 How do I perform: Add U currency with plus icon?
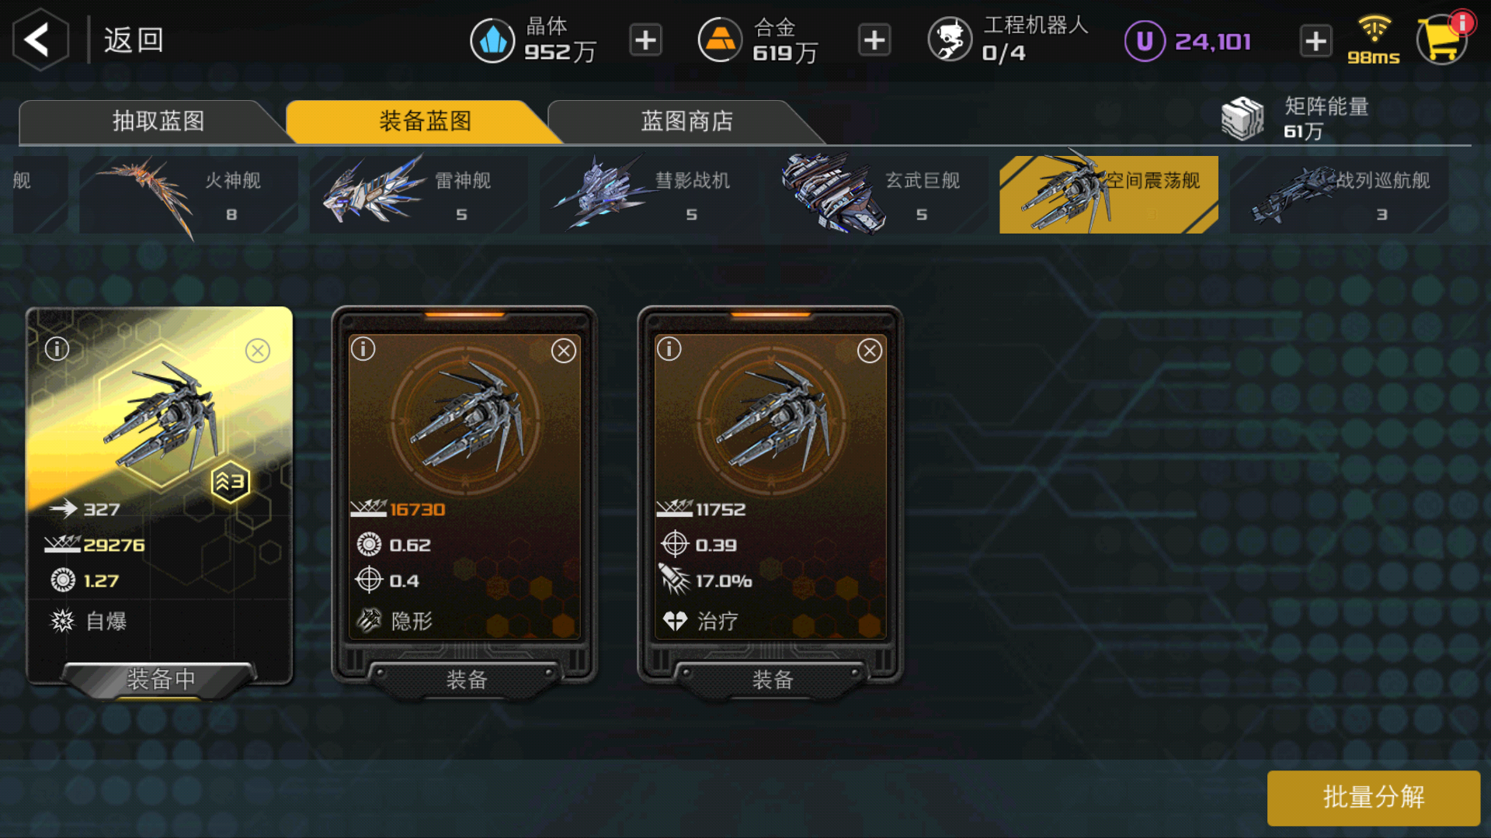1315,41
